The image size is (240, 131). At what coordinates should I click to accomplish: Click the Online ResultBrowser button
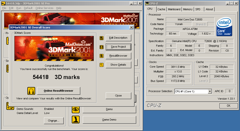click(59, 91)
